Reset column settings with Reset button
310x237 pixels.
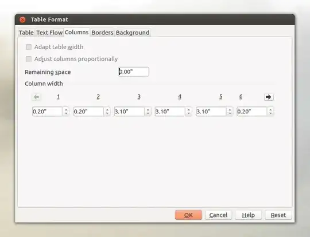[x=278, y=215]
